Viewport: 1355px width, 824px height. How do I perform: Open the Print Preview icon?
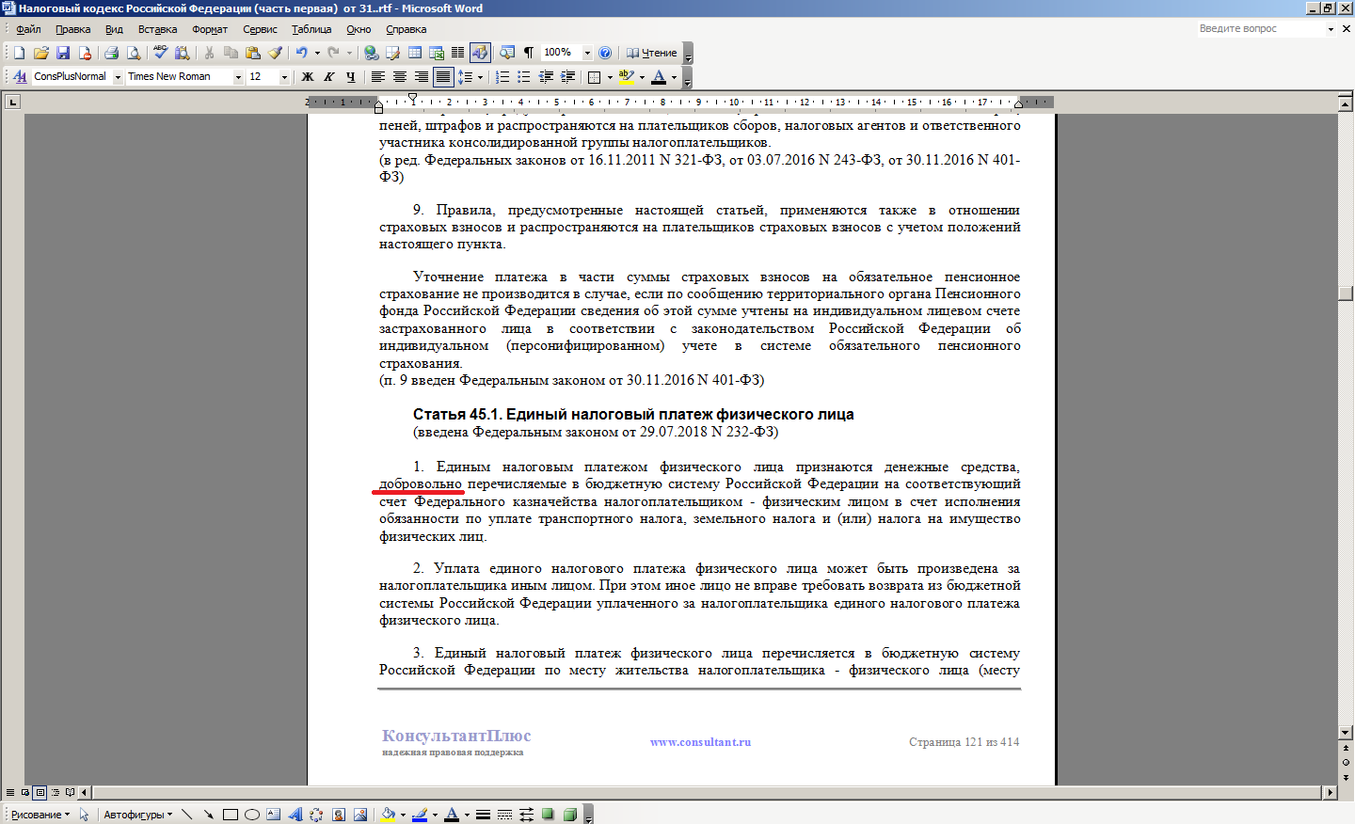click(x=134, y=53)
